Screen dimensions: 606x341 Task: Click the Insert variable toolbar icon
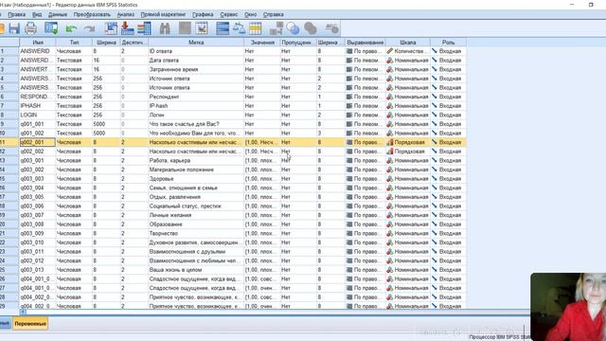click(202, 28)
